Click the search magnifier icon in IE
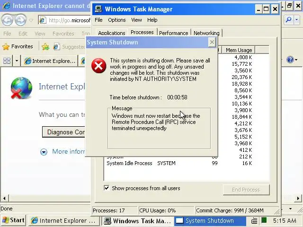This screenshot has height=227, width=303. tap(288, 20)
